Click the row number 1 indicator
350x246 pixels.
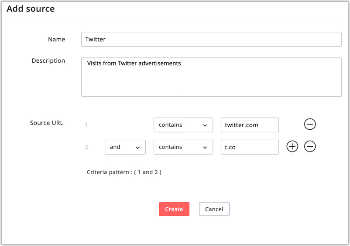(86, 125)
